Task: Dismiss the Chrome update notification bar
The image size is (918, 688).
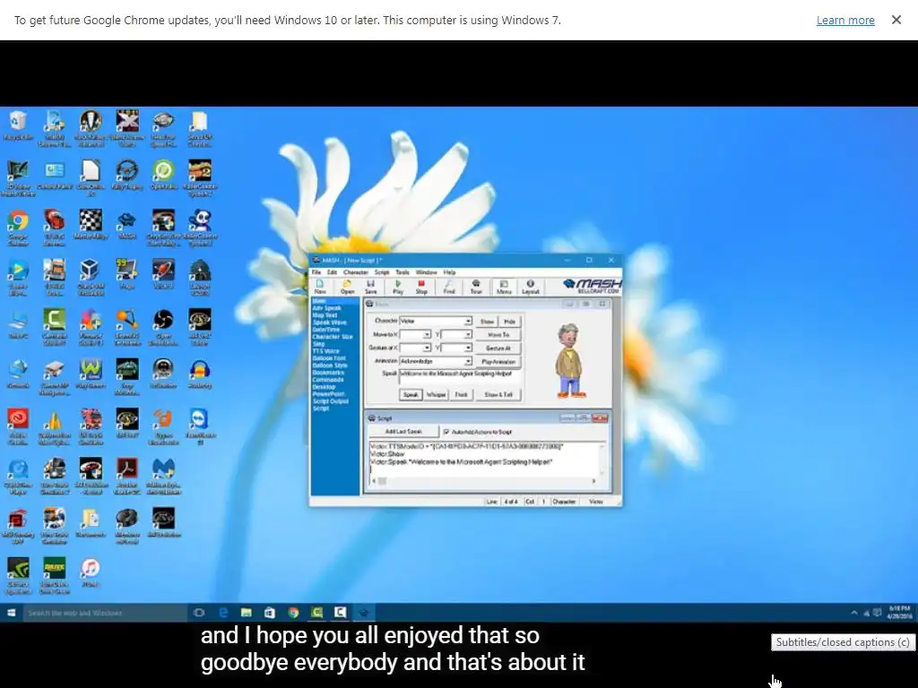Action: (896, 20)
